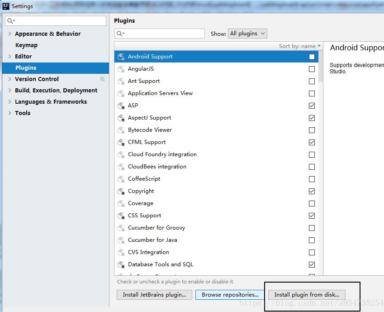
Task: Click the Android Support plugin icon
Action: pos(121,57)
